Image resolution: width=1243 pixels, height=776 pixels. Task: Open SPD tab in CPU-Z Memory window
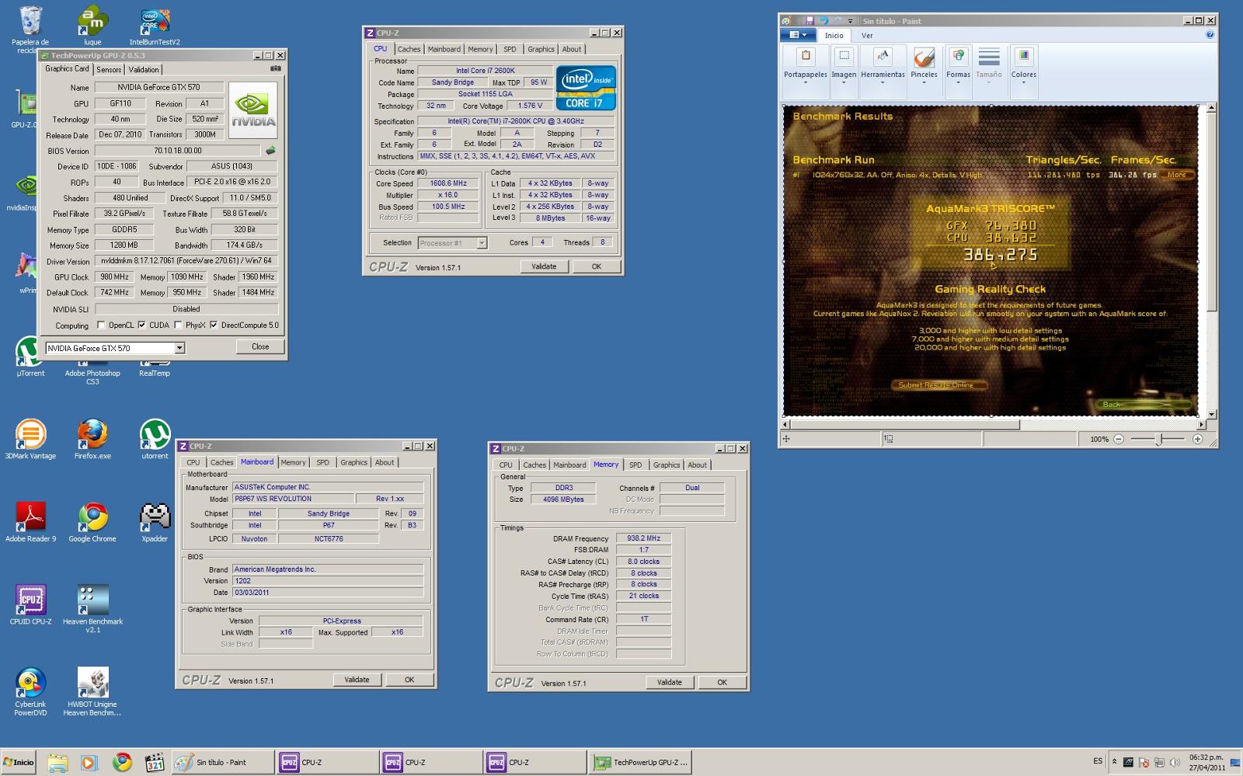pyautogui.click(x=635, y=465)
